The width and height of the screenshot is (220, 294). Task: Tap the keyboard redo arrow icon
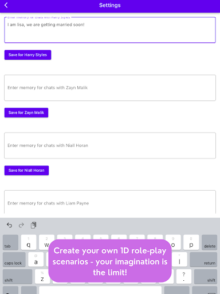coord(21,225)
